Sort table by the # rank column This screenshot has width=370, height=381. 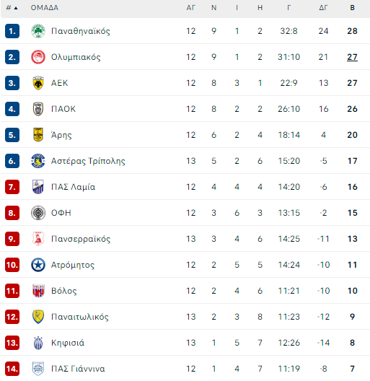click(x=9, y=8)
